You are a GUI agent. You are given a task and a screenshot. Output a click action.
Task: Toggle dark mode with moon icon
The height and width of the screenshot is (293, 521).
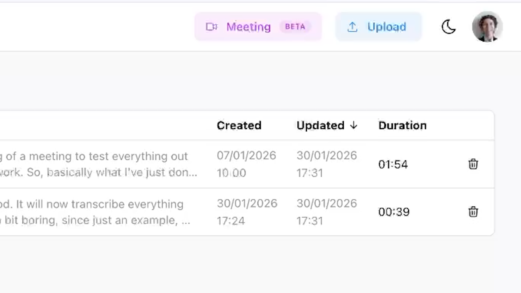pos(448,27)
